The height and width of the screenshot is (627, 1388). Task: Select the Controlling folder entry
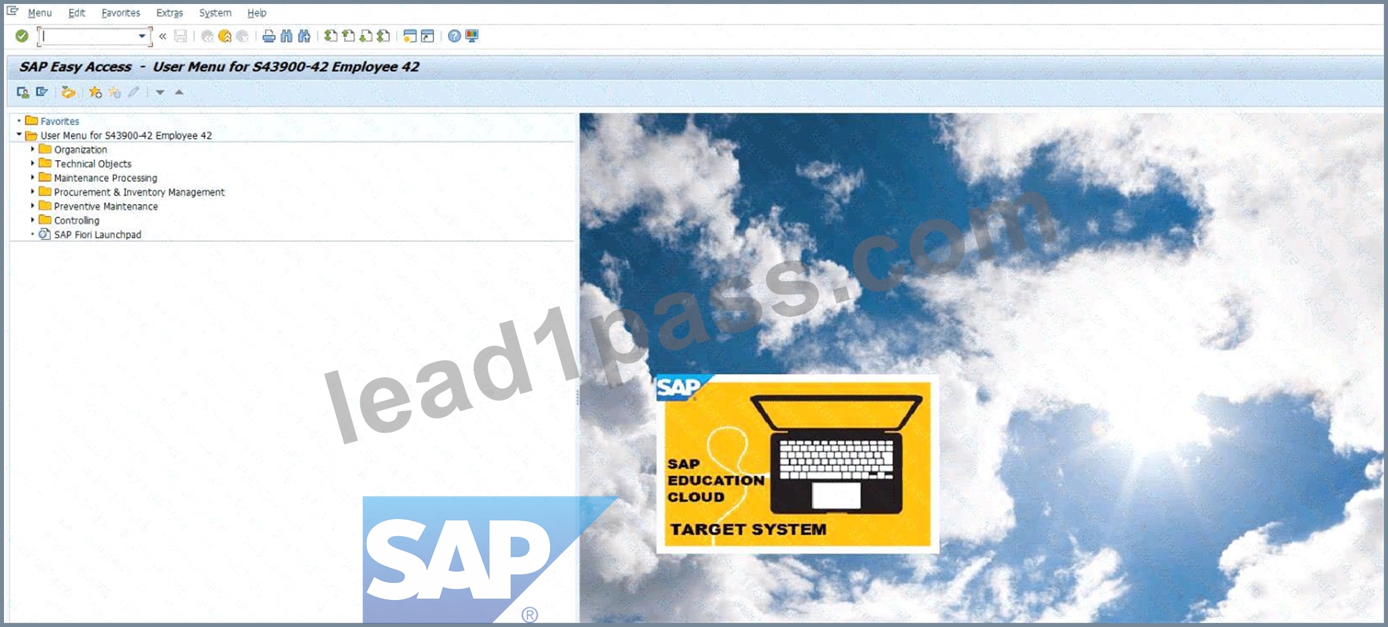76,221
